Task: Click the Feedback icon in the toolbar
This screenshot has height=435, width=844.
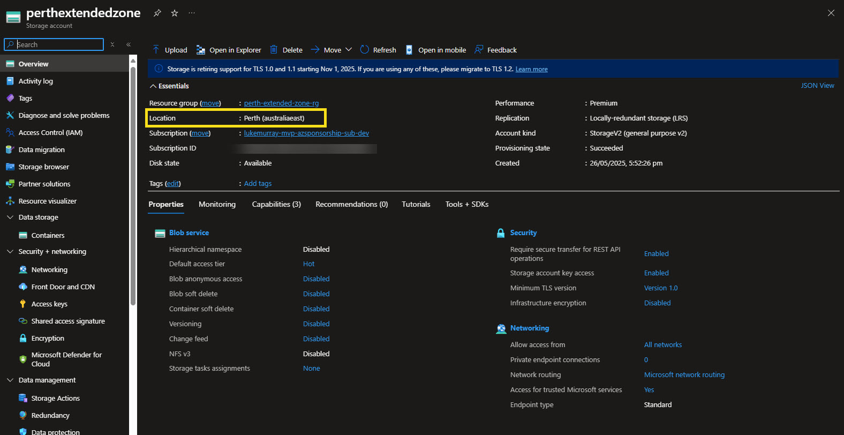Action: click(x=479, y=50)
